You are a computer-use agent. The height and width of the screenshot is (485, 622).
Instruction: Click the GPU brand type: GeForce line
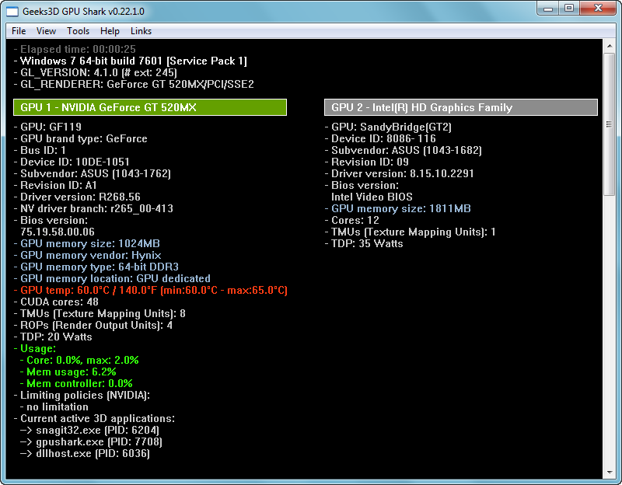point(81,139)
